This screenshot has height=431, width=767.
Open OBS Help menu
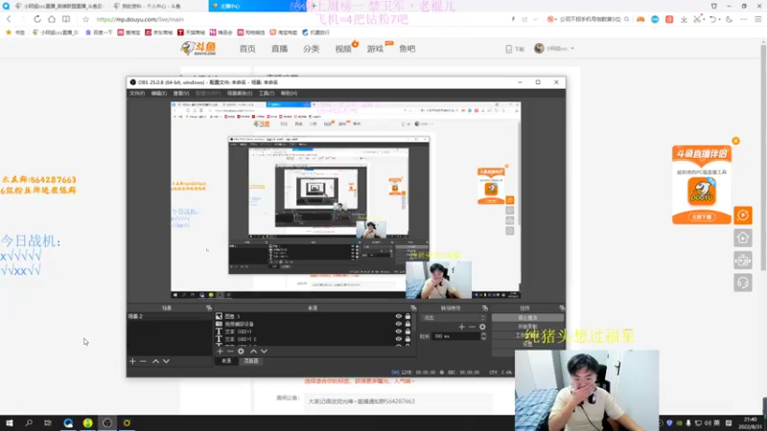[x=290, y=93]
